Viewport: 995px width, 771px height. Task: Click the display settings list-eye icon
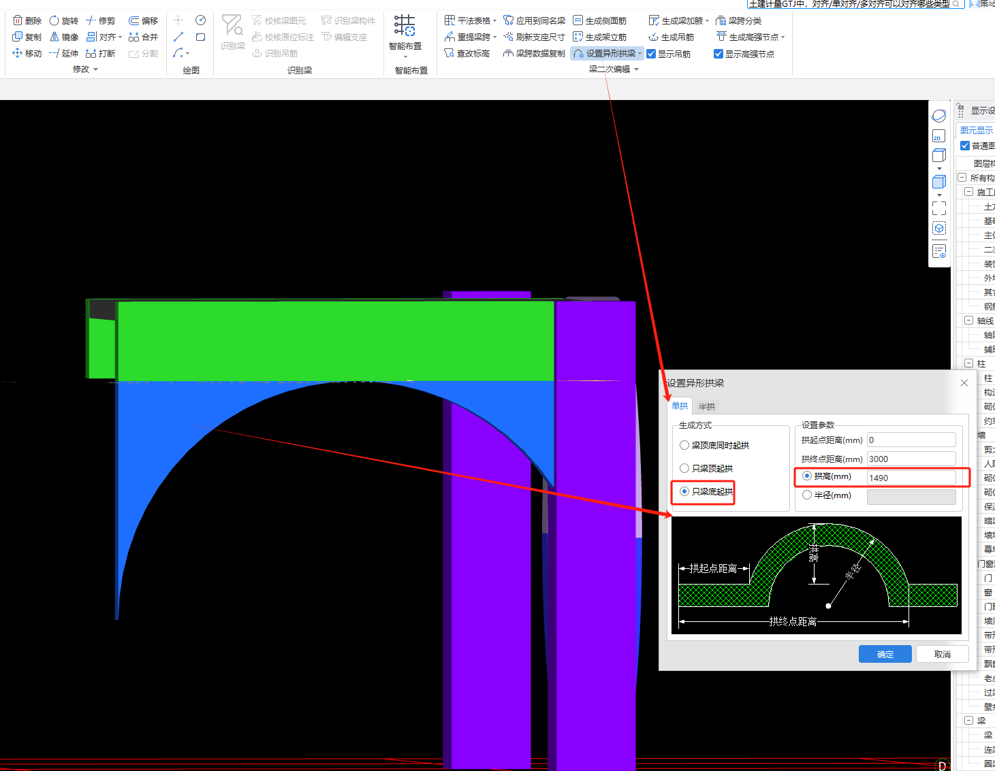(939, 252)
